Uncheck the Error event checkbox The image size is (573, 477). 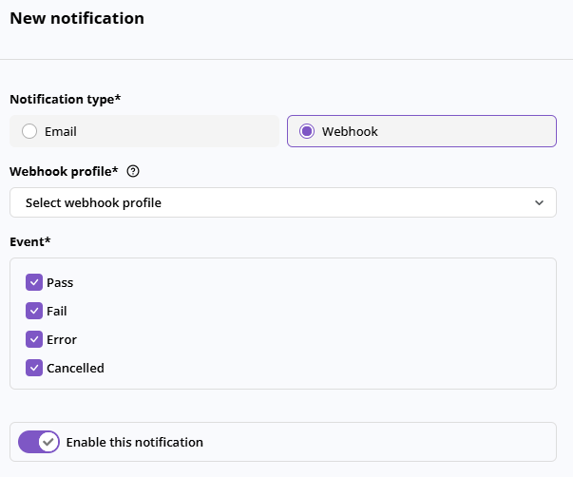(x=34, y=339)
